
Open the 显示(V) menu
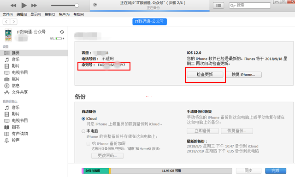[36, 14]
